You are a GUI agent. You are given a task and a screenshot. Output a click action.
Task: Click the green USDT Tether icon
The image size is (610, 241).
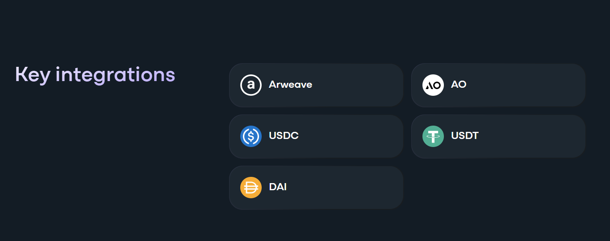[x=433, y=136]
